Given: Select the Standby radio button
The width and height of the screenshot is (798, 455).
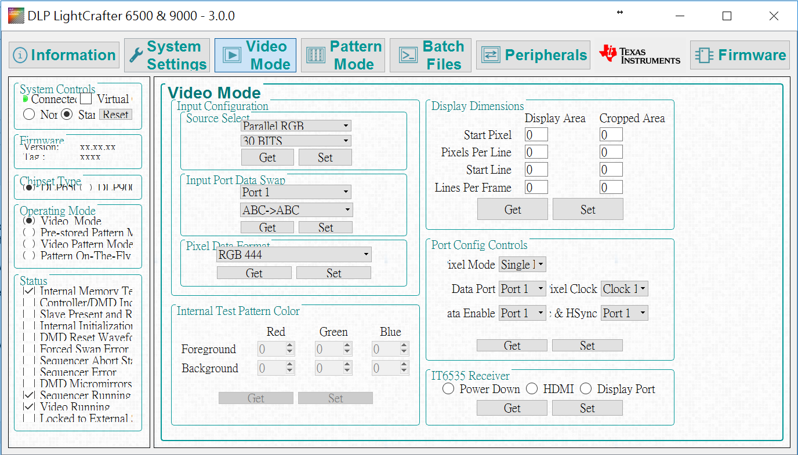Looking at the screenshot, I should [67, 115].
